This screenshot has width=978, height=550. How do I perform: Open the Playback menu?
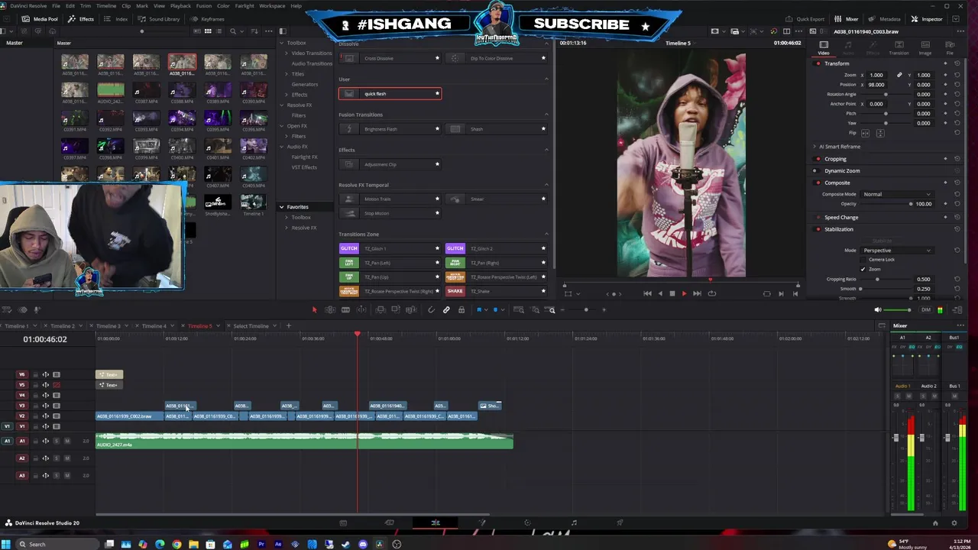[x=180, y=5]
